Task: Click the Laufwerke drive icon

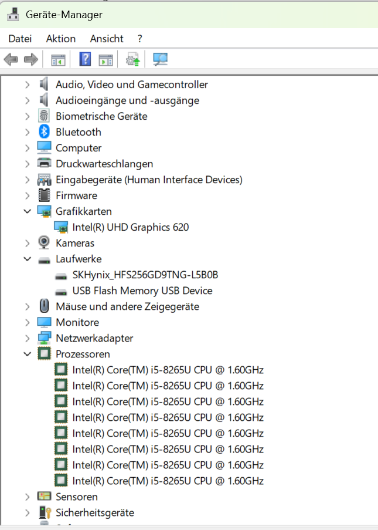Action: (x=44, y=260)
